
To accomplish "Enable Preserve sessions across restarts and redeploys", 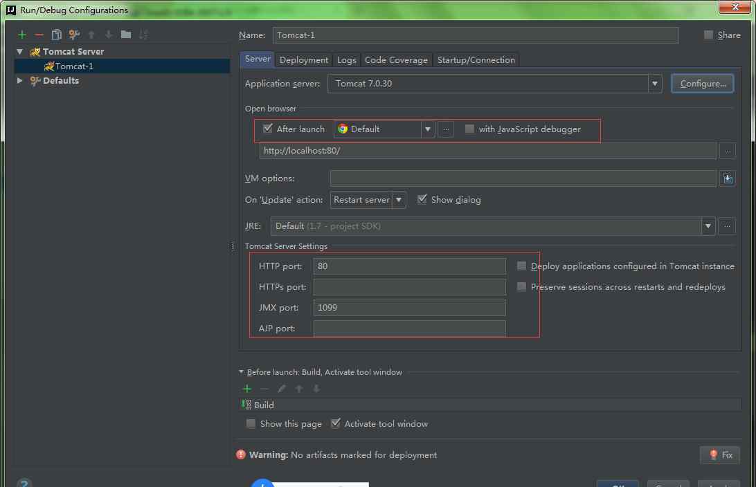I will pos(521,286).
